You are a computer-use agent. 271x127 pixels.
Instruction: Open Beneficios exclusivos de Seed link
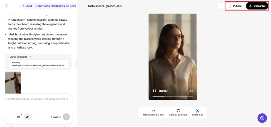[x=56, y=6]
